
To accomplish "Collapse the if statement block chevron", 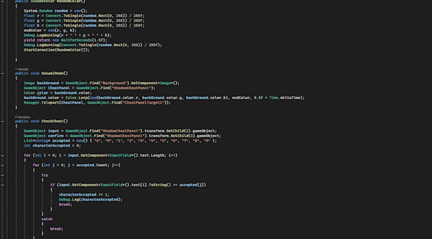I will coord(3,185).
